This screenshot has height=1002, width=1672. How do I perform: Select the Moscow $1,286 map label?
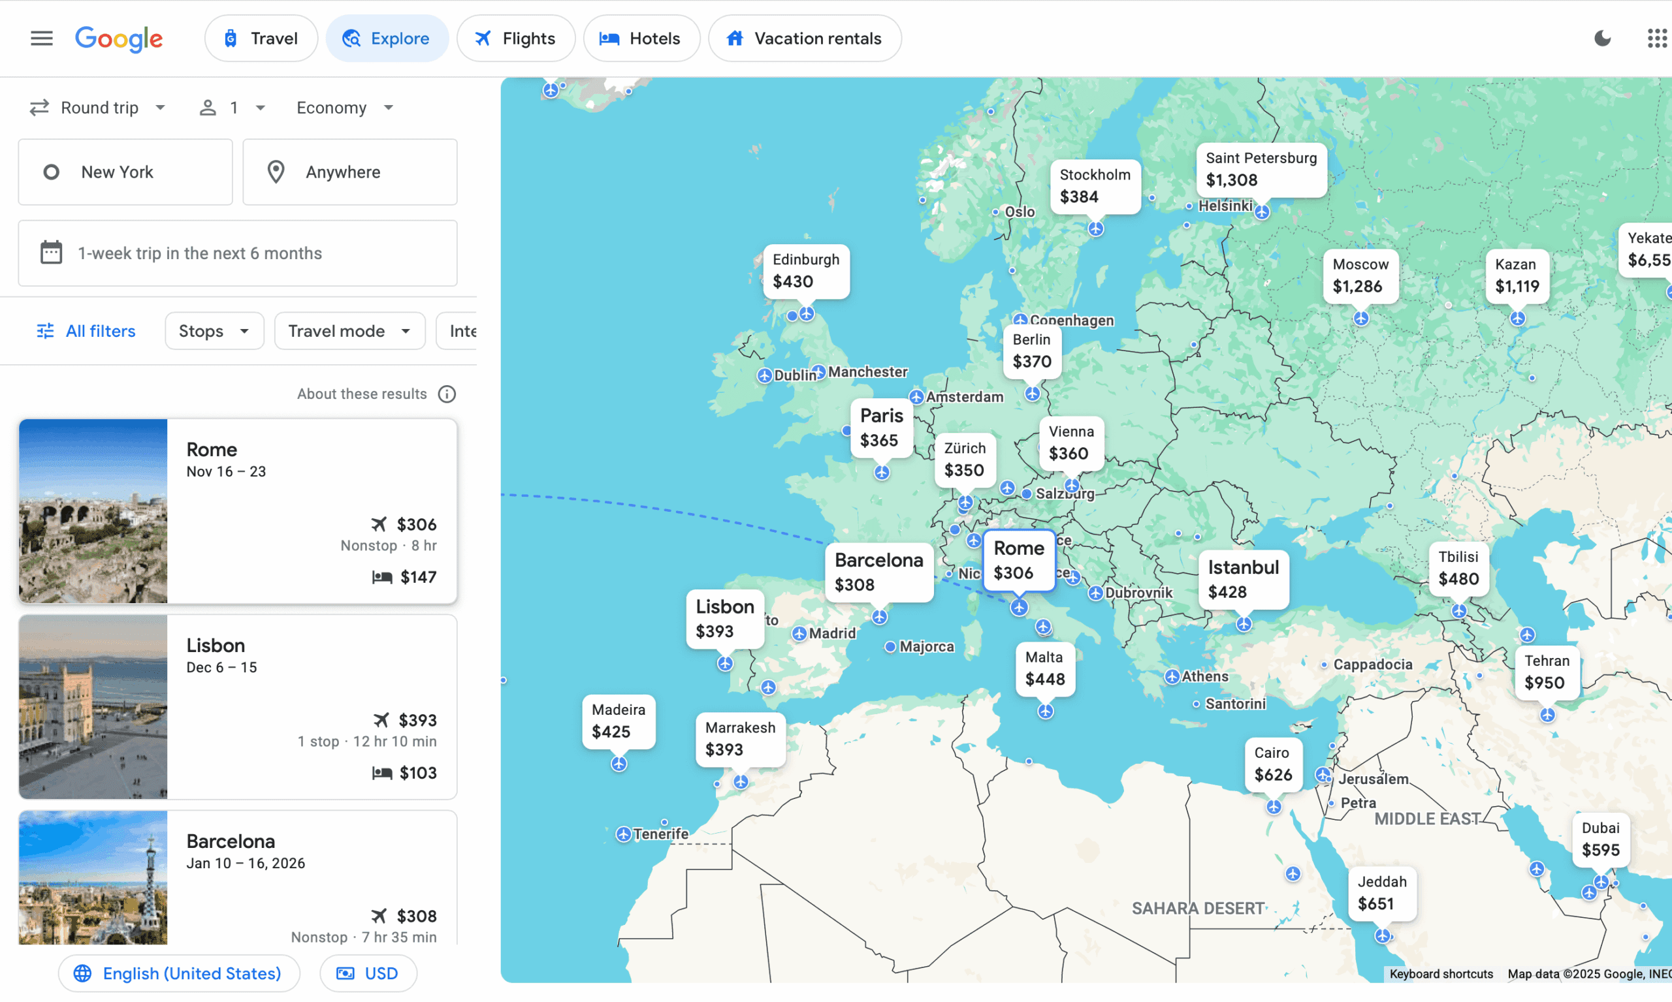coord(1360,275)
